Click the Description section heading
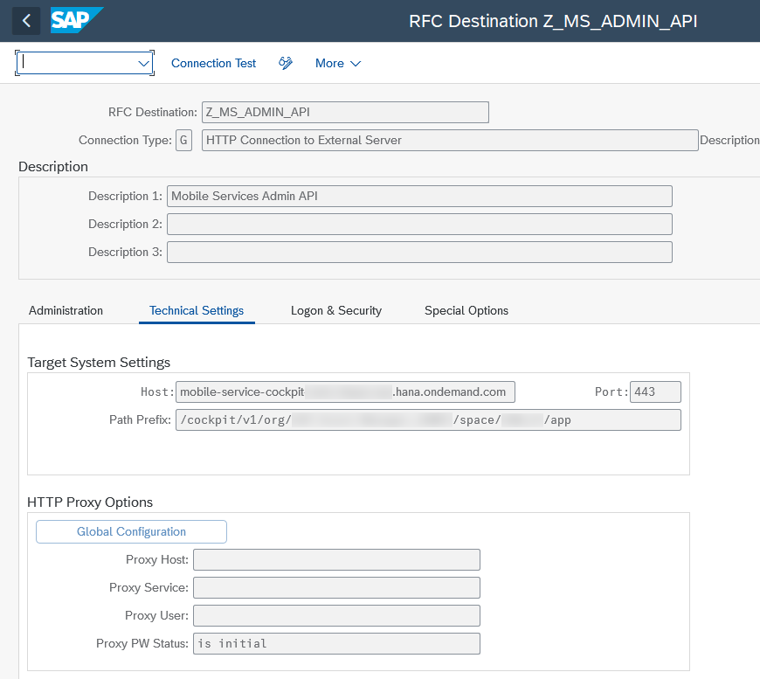This screenshot has width=760, height=679. pyautogui.click(x=53, y=166)
